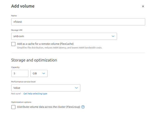Open the Get help selecting type link
The image size is (161, 115).
click(x=35, y=94)
